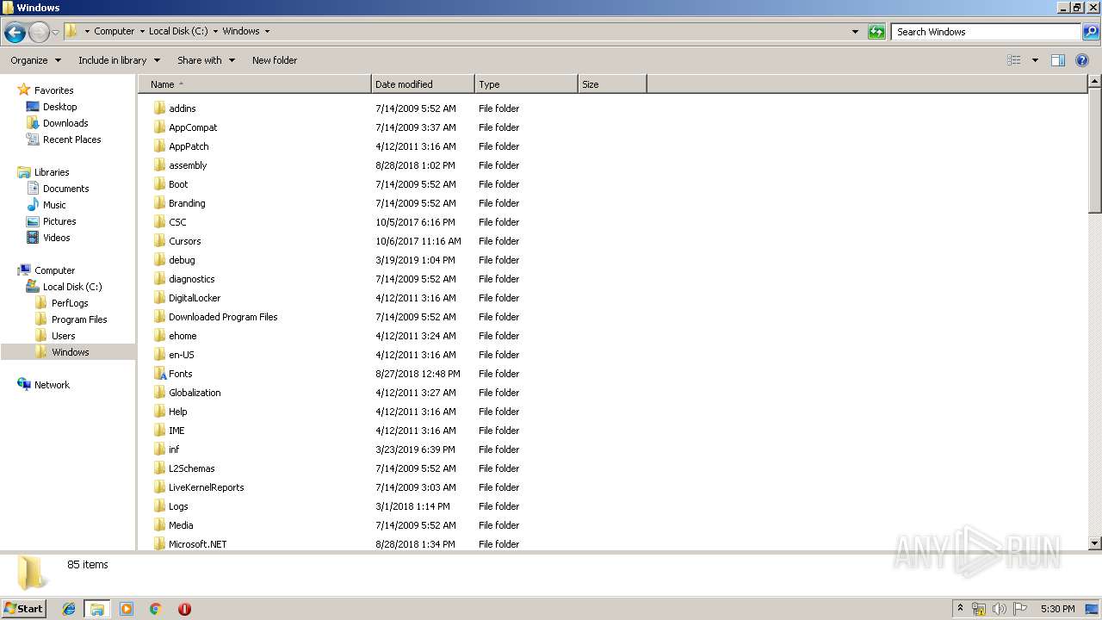Launch Google Chrome from taskbar
This screenshot has height=620, width=1102.
click(156, 609)
